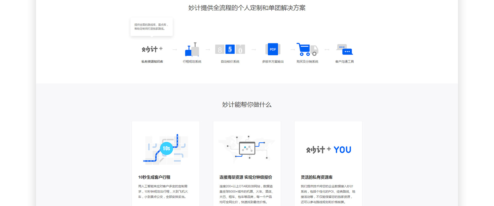Click the 妙计能帮你做什么 section heading

click(x=247, y=105)
